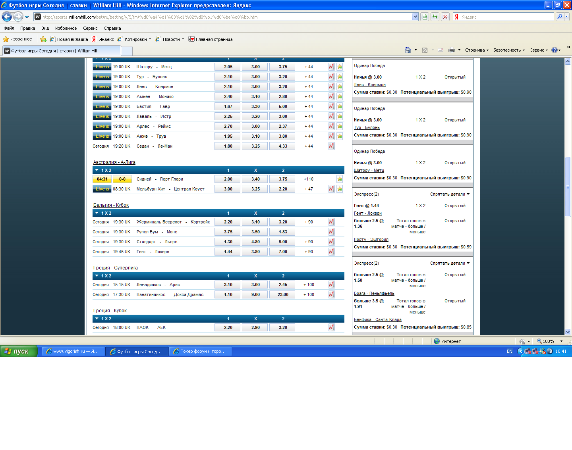572x450 pixels.
Task: Click favorite star icon for Бастия - Гавр
Action: (340, 106)
